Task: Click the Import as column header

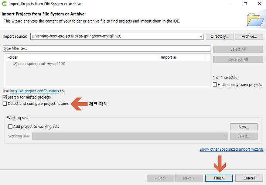Action: pyautogui.click(x=182, y=57)
